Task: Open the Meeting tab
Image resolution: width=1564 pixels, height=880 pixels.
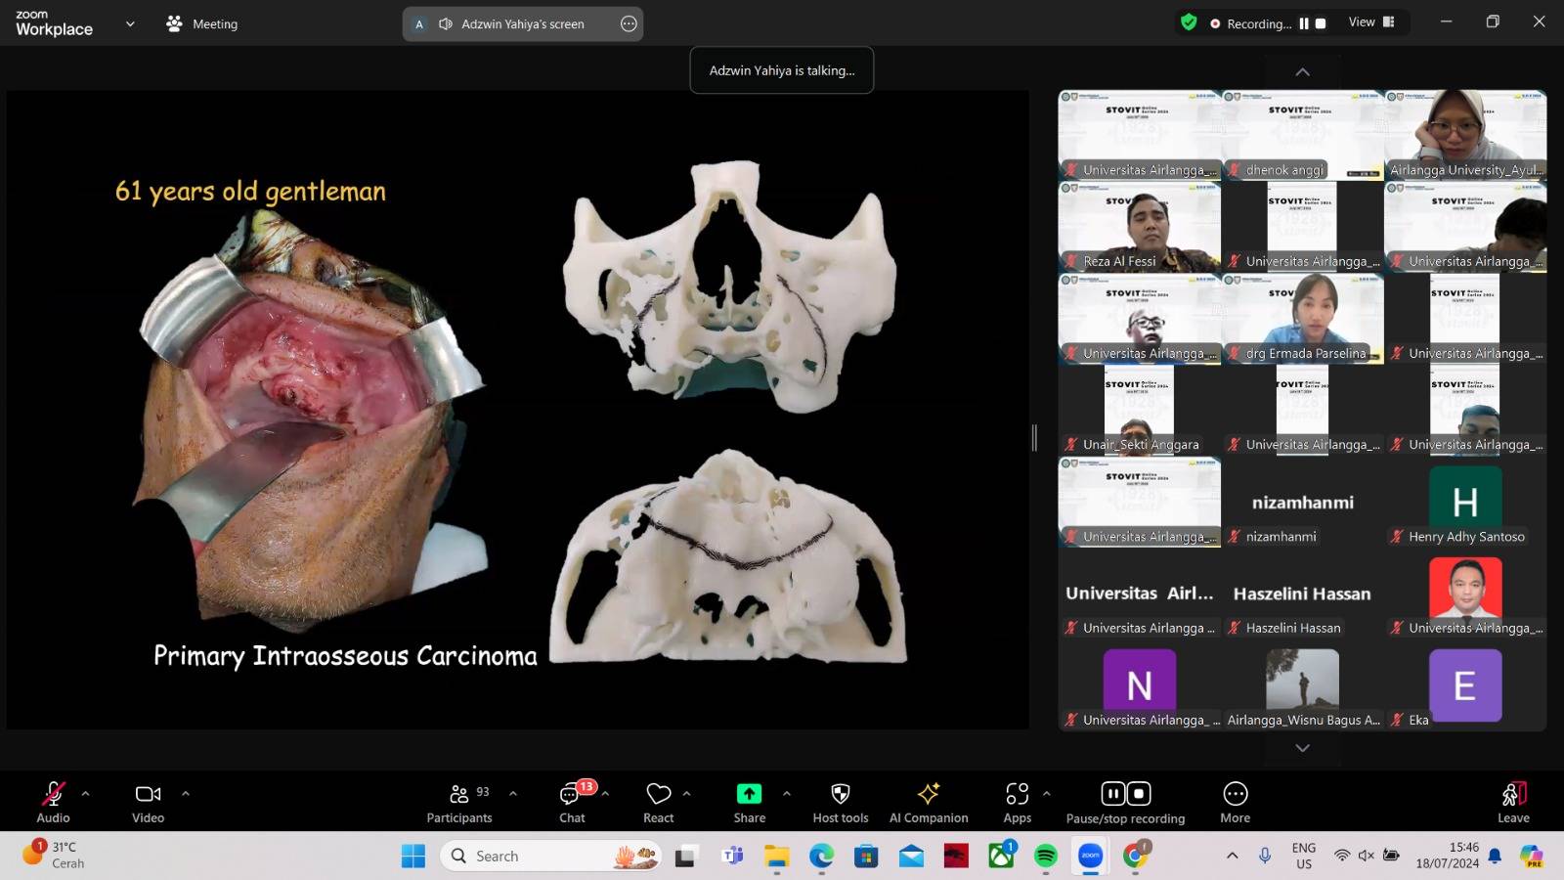Action: [x=202, y=23]
